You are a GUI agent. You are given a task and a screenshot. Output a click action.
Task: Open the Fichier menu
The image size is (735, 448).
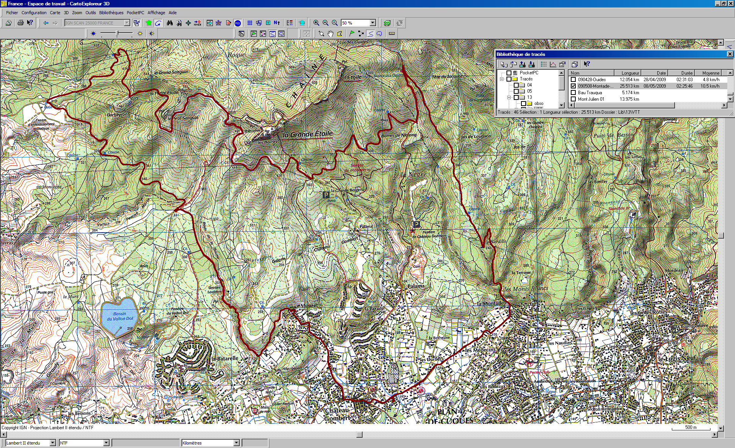12,13
